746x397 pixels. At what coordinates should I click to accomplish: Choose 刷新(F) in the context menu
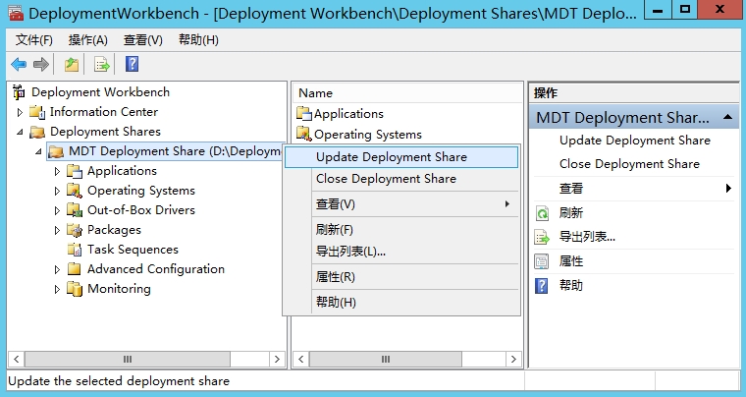(401, 230)
